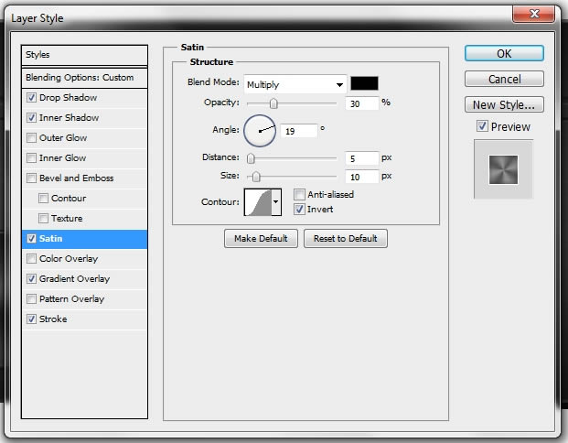Image resolution: width=568 pixels, height=443 pixels.
Task: Select the Color Overlay settings row
Action: [x=84, y=258]
